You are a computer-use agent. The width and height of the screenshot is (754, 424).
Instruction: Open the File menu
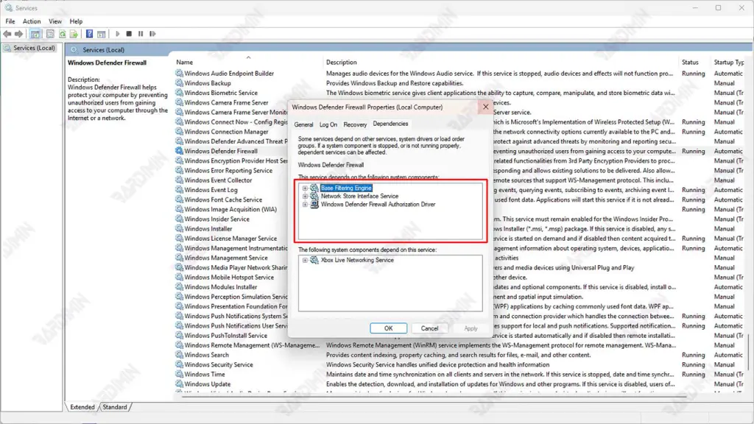10,21
